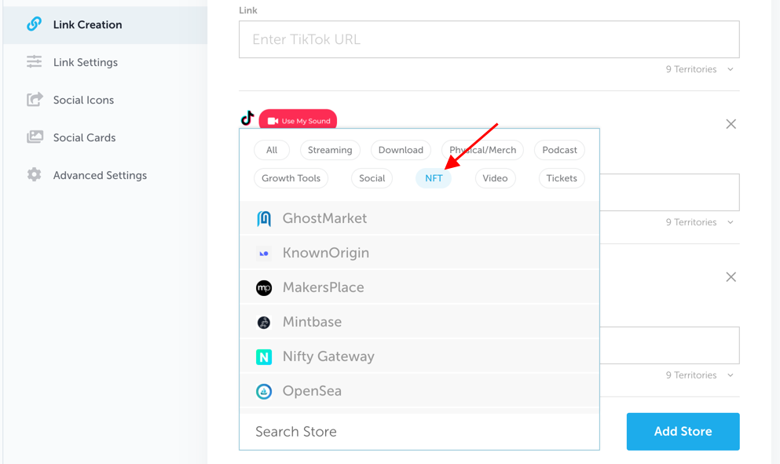The image size is (780, 464).
Task: Focus the Search Store field
Action: 419,431
